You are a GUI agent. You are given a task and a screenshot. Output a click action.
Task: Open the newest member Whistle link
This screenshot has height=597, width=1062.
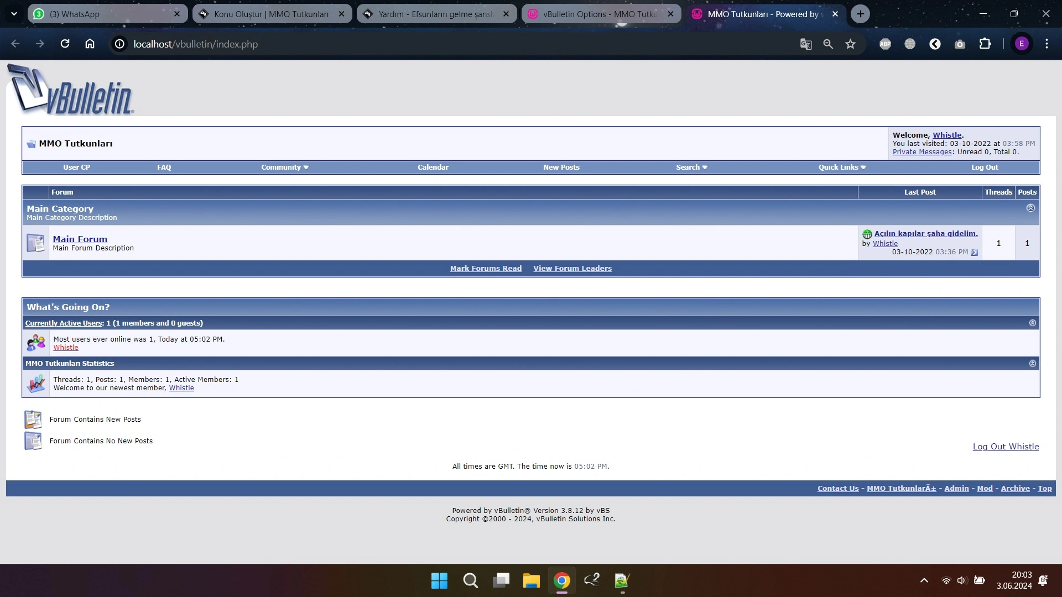pos(181,388)
